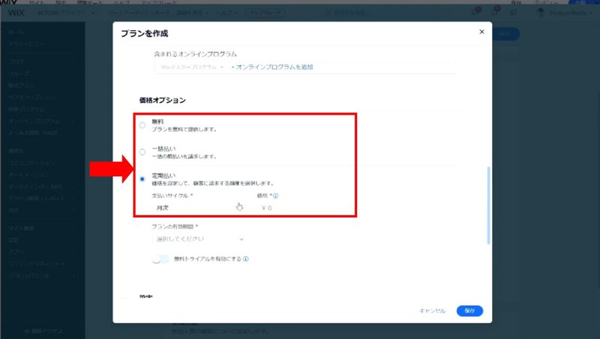
Task: Open the user account menu at top right
Action: click(565, 13)
